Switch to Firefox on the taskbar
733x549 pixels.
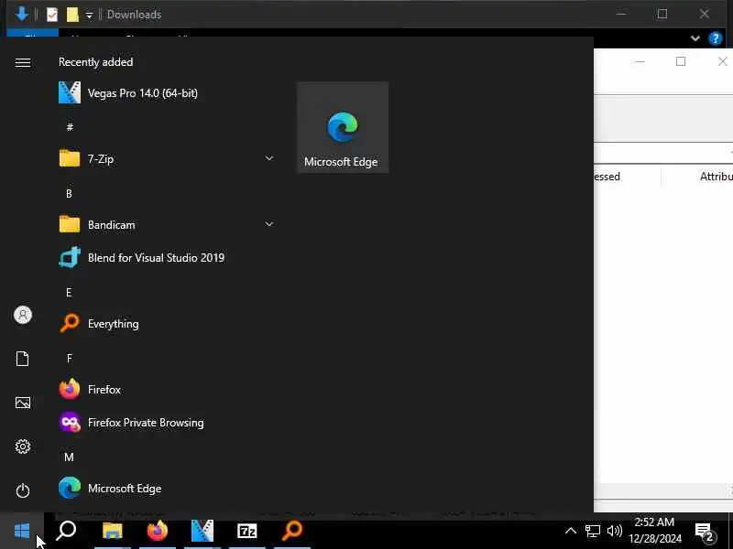[157, 531]
